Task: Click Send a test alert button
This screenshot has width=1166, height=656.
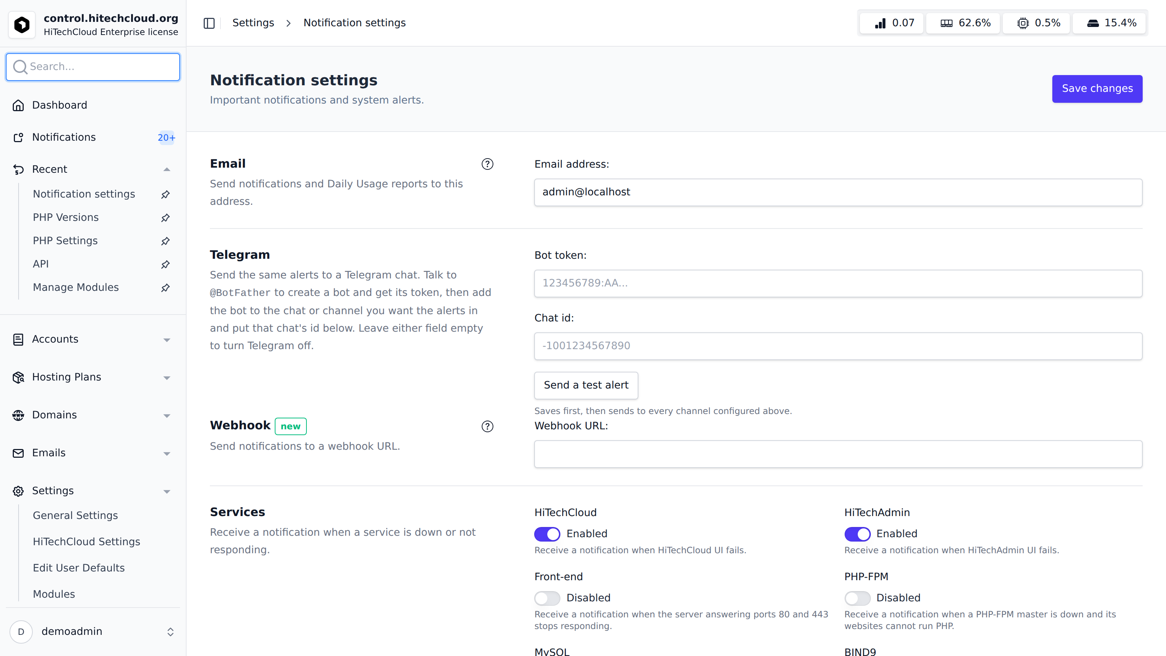Action: click(586, 385)
